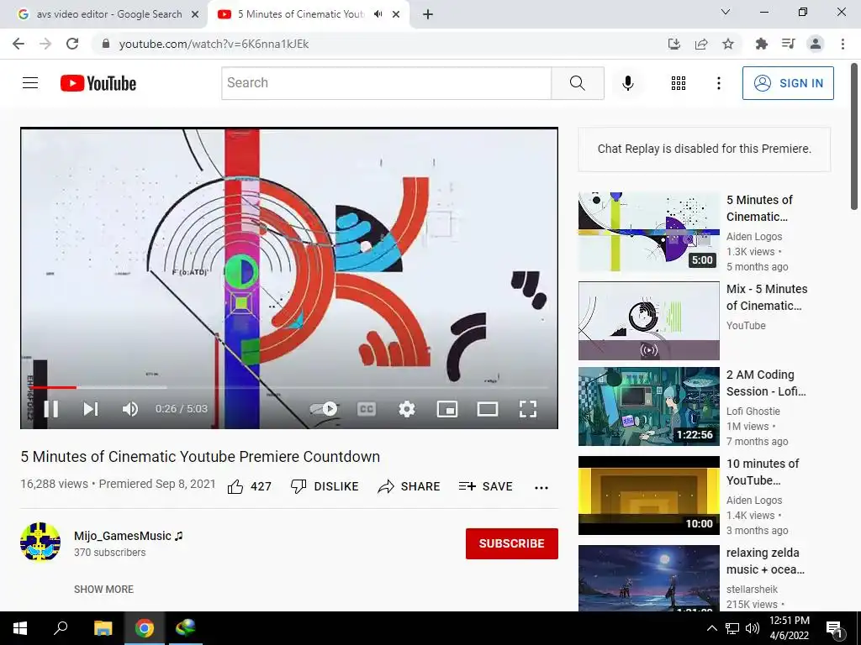861x645 pixels.
Task: Click the SIGN IN button
Action: (x=788, y=83)
